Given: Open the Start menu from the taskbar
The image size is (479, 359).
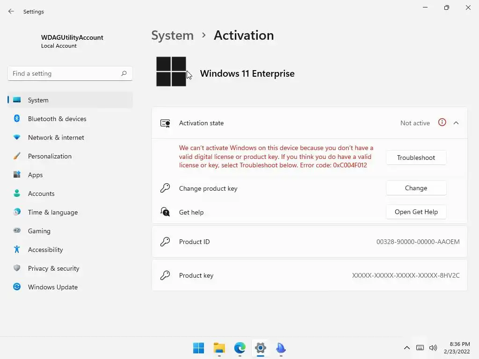Looking at the screenshot, I should coord(198,348).
